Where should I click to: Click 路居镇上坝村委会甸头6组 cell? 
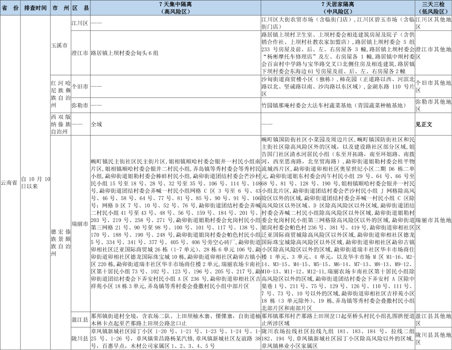[x=175, y=53]
